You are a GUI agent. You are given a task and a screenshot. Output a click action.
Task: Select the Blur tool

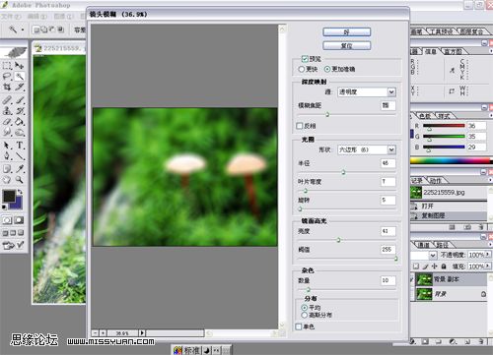pyautogui.click(x=7, y=133)
